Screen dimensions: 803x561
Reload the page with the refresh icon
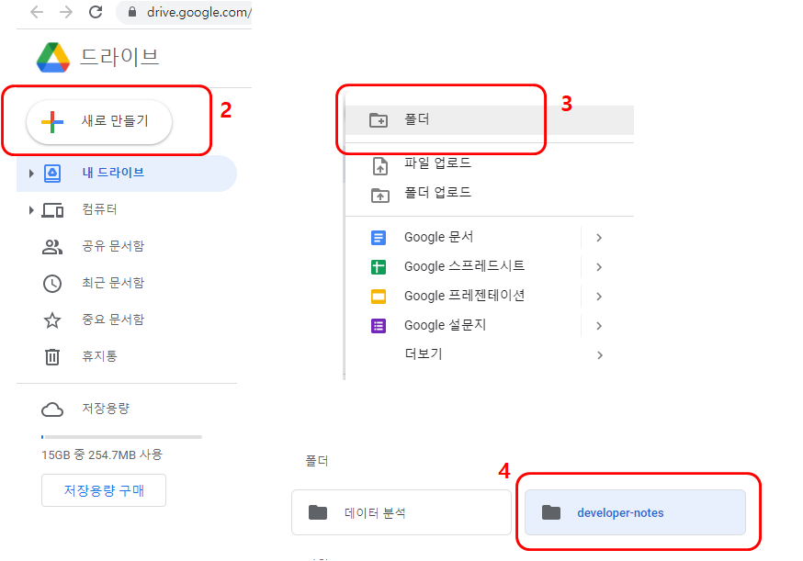pyautogui.click(x=96, y=11)
